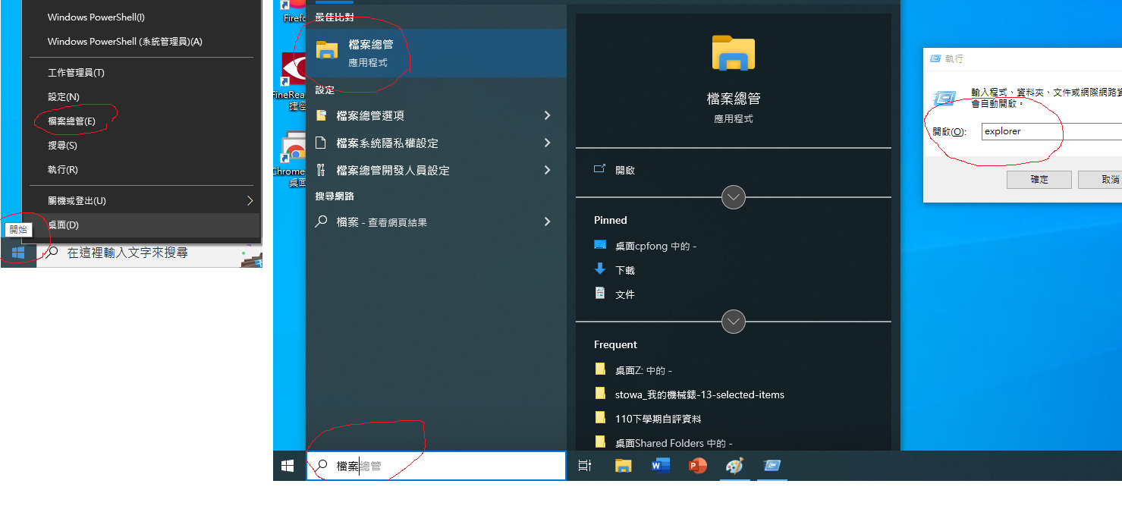Collapse the section using chevron above Pinned
Screen dimensions: 1122x509
point(733,197)
